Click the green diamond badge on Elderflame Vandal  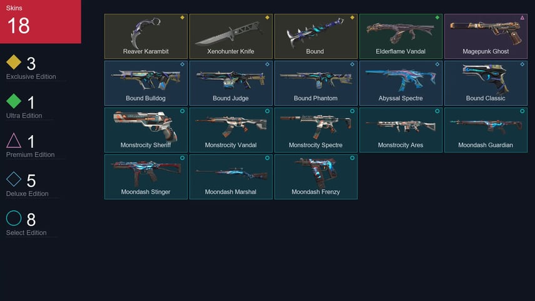pos(437,18)
